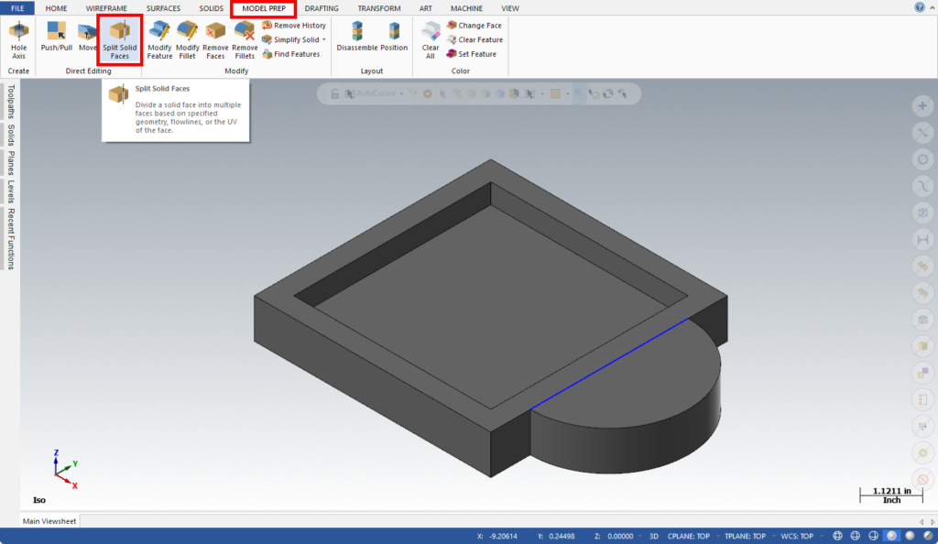
Task: Click Remove History in Modify group
Action: 294,25
